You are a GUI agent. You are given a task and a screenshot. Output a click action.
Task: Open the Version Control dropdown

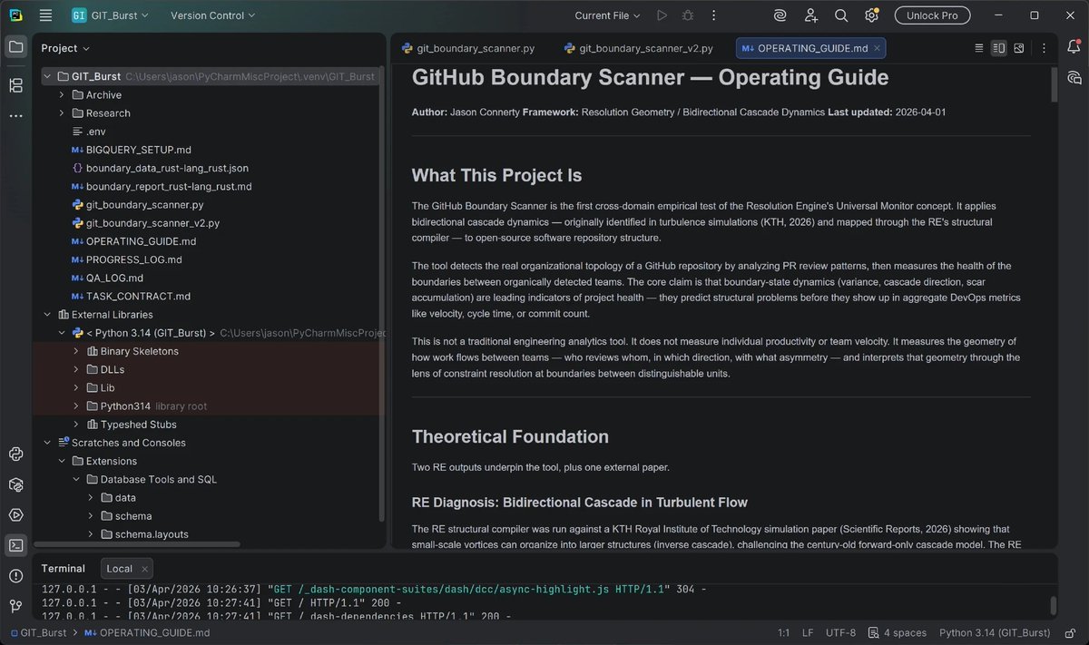[213, 15]
